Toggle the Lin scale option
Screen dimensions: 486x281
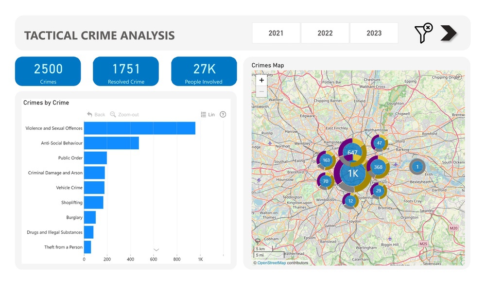click(x=208, y=114)
